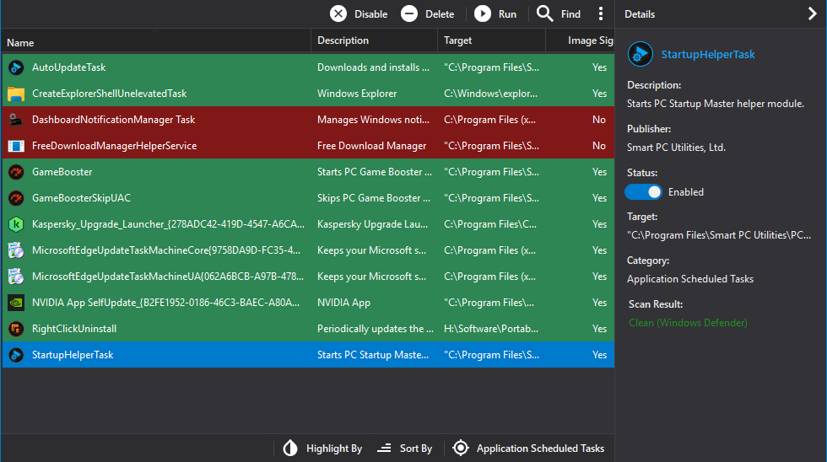Click the Delete minus icon
Viewport: 827px width, 462px height.
409,13
